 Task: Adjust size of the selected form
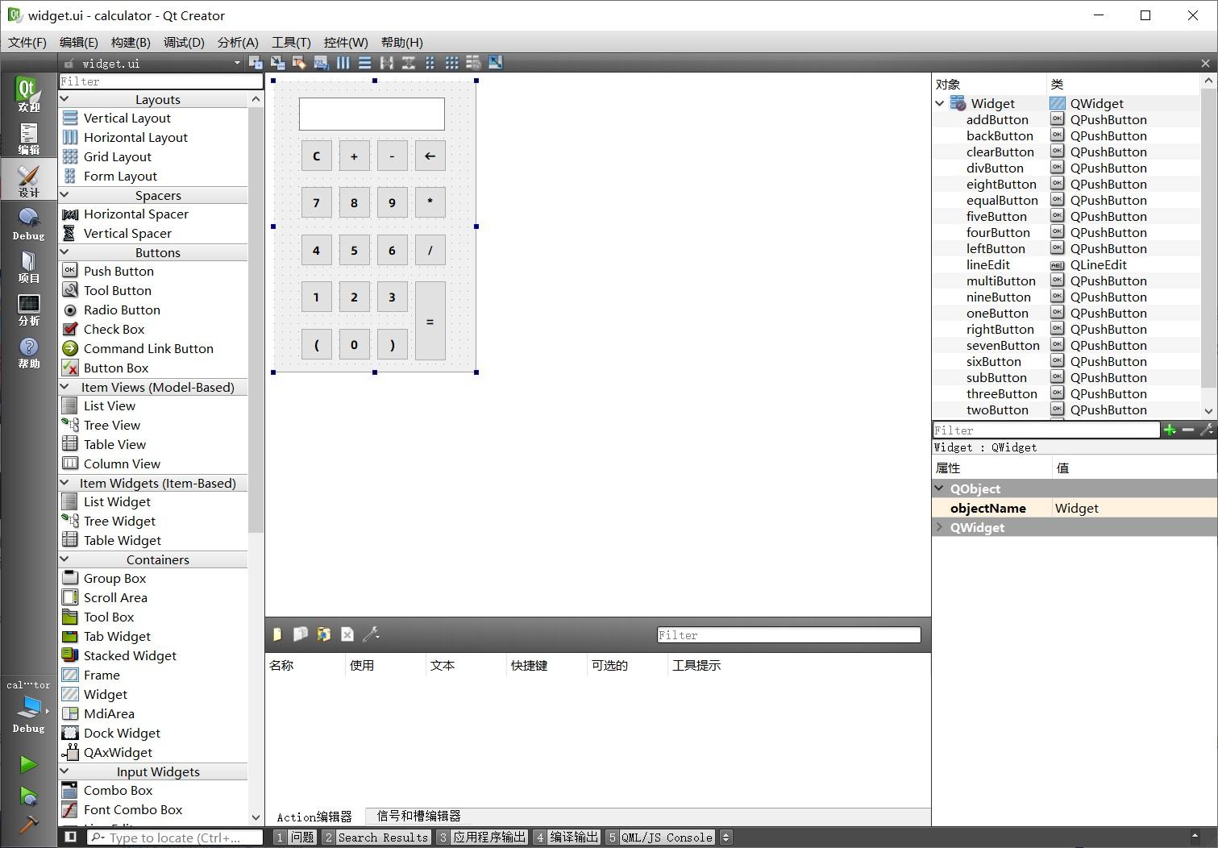[495, 62]
